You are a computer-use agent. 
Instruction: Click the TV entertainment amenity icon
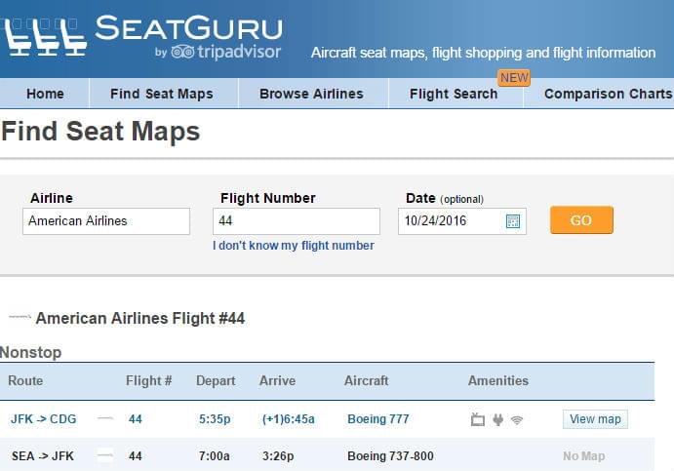click(x=478, y=419)
